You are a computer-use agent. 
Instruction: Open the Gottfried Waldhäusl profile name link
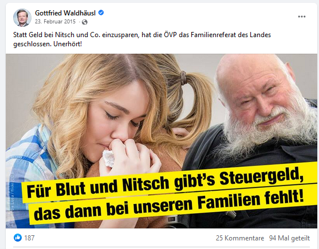tap(65, 13)
